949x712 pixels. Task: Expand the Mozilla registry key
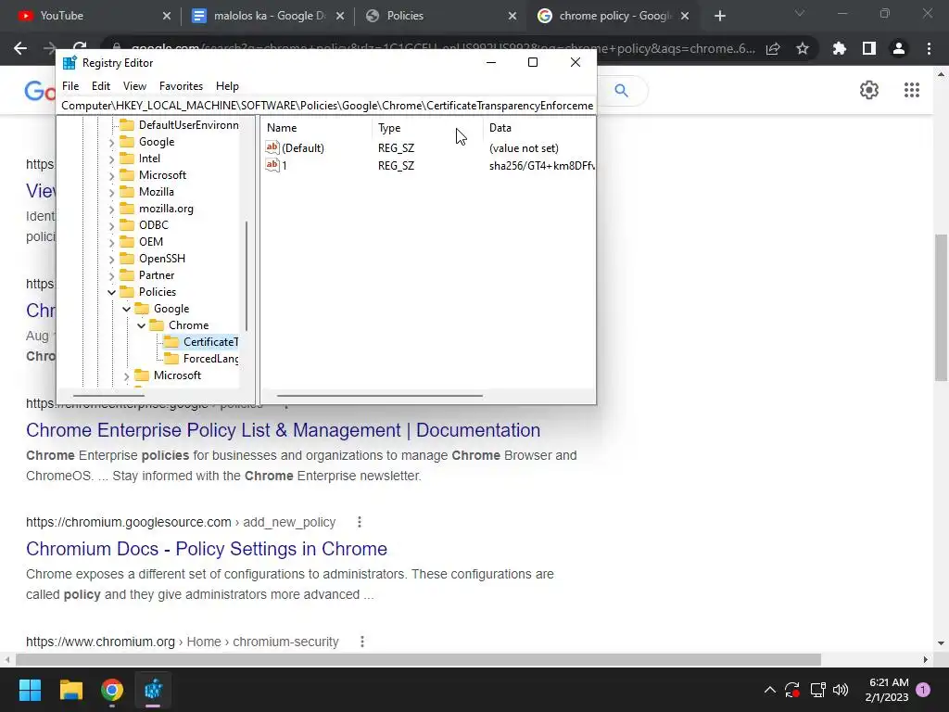coord(111,193)
